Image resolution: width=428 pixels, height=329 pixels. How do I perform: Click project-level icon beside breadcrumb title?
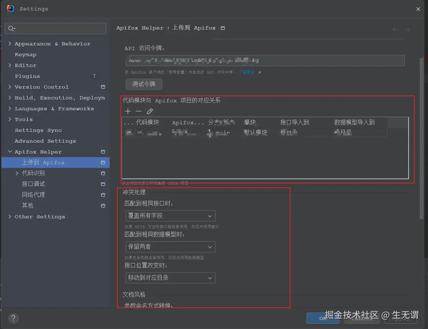coord(223,28)
